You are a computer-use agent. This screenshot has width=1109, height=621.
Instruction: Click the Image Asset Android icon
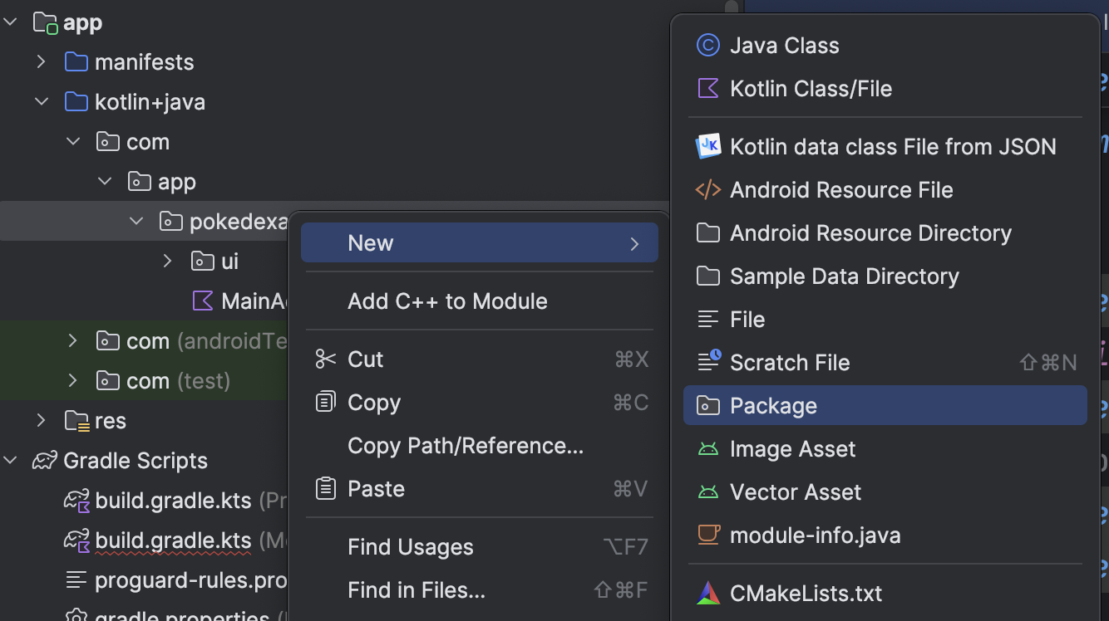coord(707,449)
